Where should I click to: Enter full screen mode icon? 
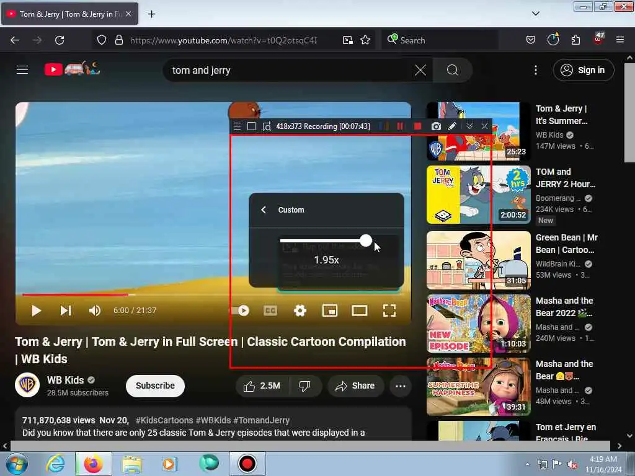(x=389, y=311)
